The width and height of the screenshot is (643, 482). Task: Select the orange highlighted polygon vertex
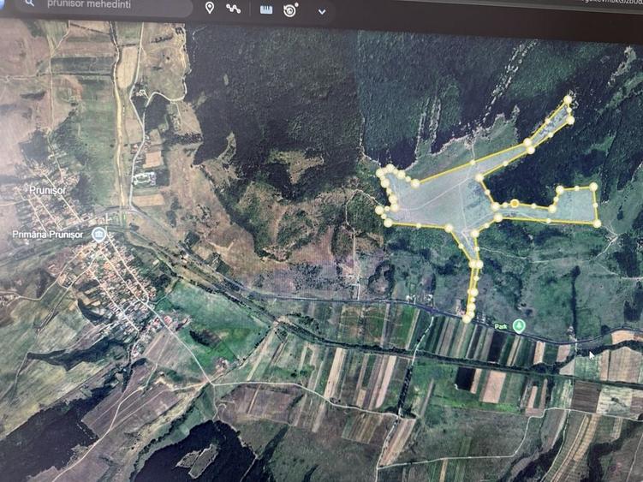click(515, 204)
